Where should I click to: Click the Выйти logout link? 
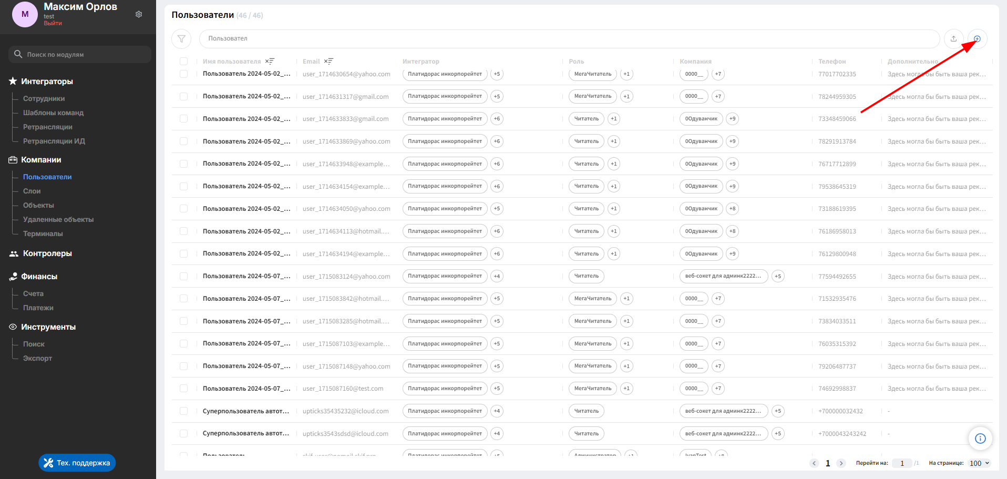tap(53, 23)
